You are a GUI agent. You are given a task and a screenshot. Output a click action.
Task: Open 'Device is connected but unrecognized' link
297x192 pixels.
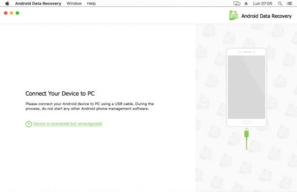tap(67, 124)
